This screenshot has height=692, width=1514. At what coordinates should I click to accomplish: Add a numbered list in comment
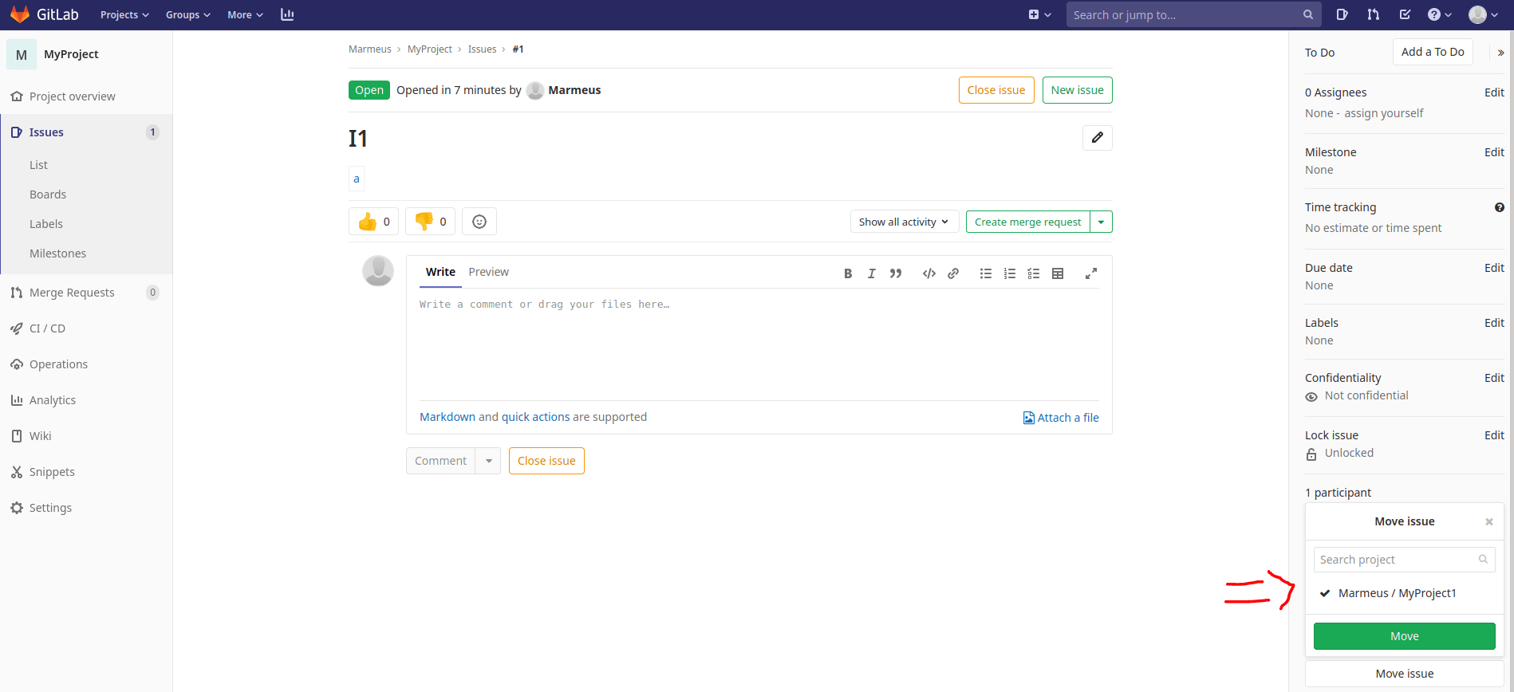[x=1010, y=273]
